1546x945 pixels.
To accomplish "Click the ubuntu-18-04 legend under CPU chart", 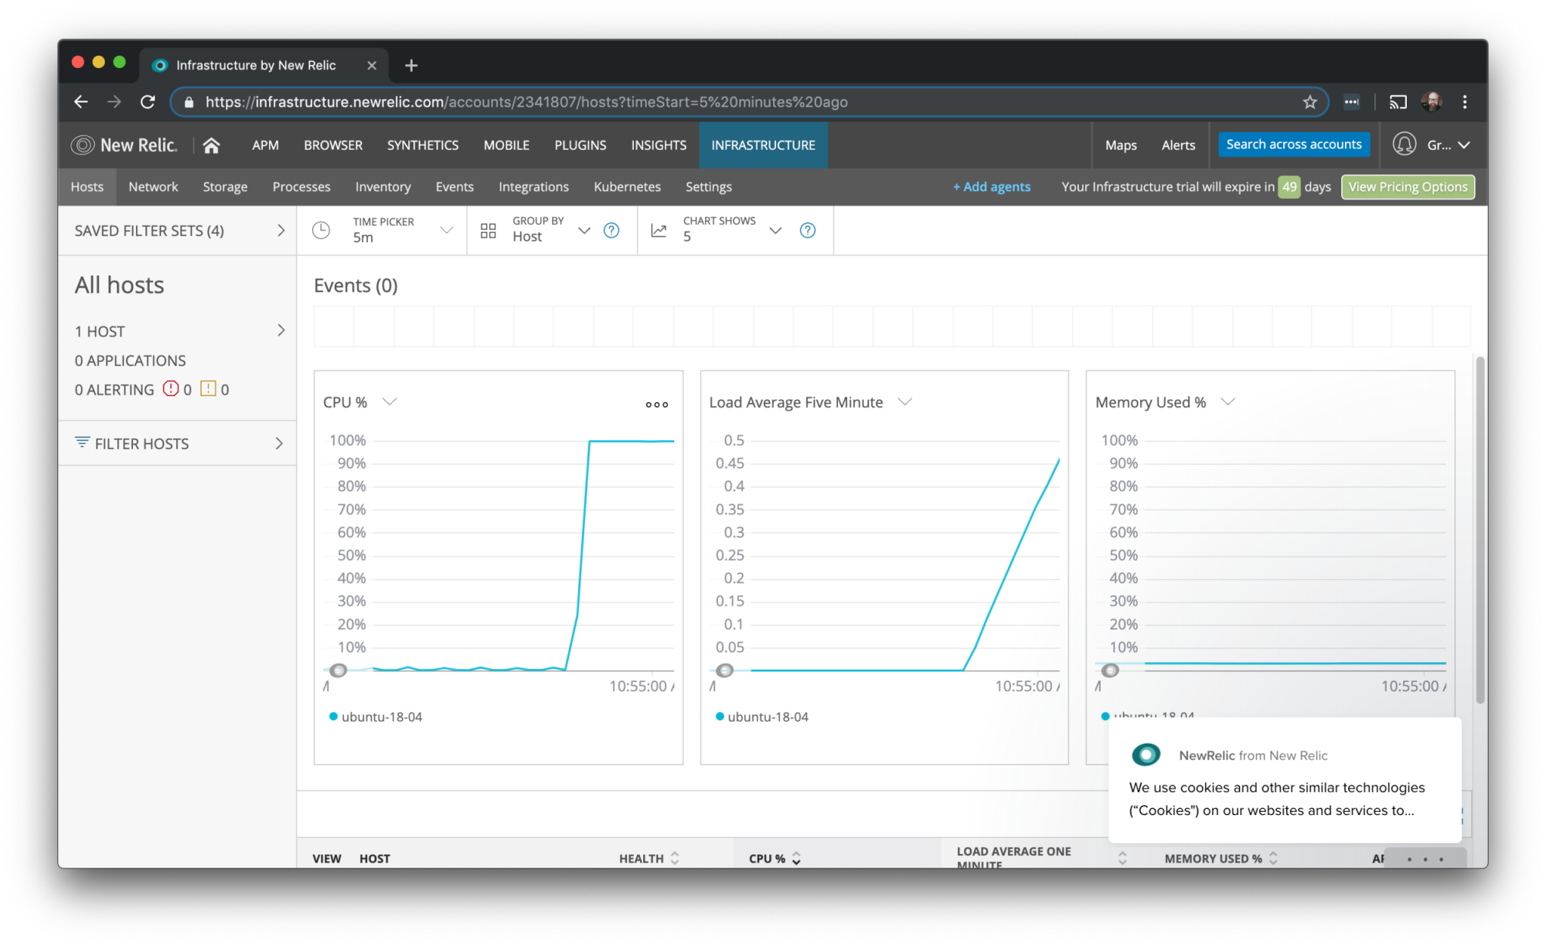I will tap(376, 717).
